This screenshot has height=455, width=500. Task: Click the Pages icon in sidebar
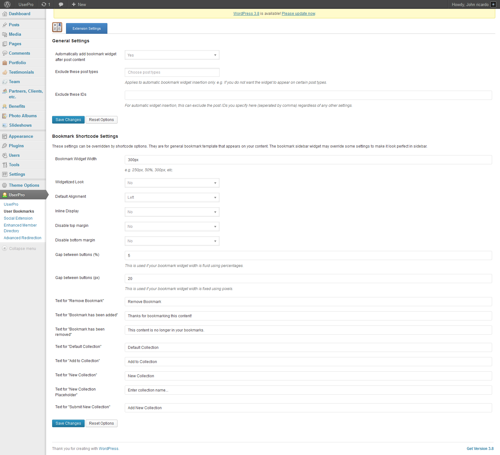point(5,44)
